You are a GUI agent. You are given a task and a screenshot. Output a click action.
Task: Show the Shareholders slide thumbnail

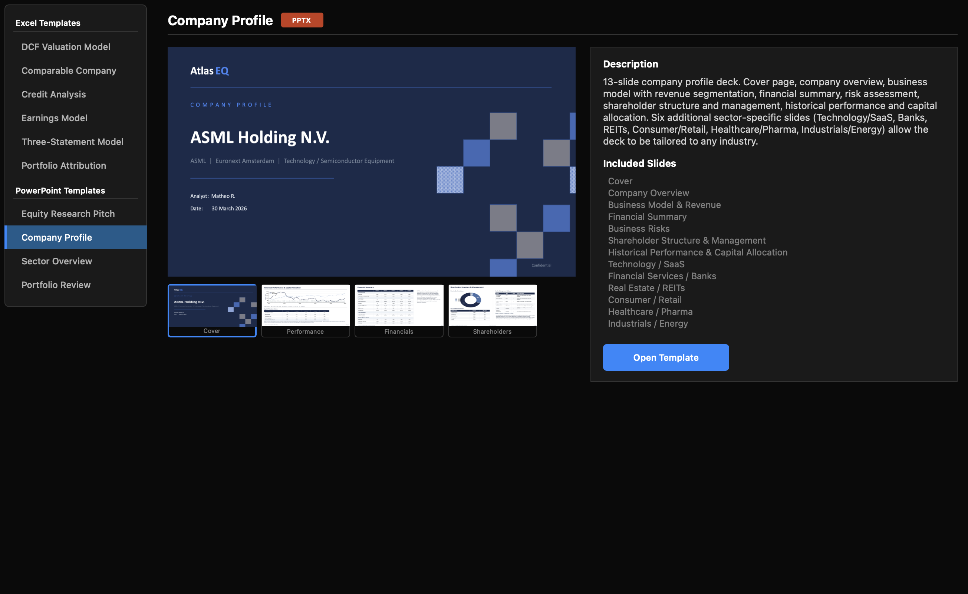click(x=493, y=311)
